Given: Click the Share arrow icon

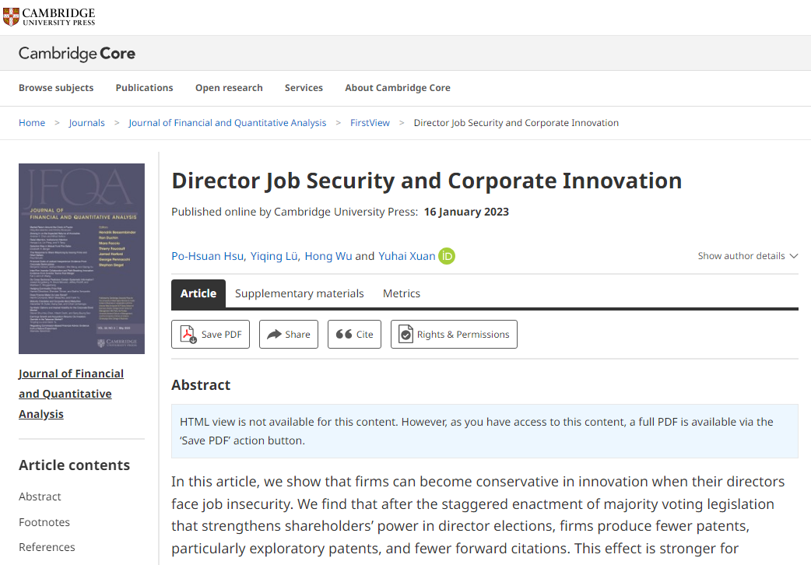Looking at the screenshot, I should click(x=274, y=335).
